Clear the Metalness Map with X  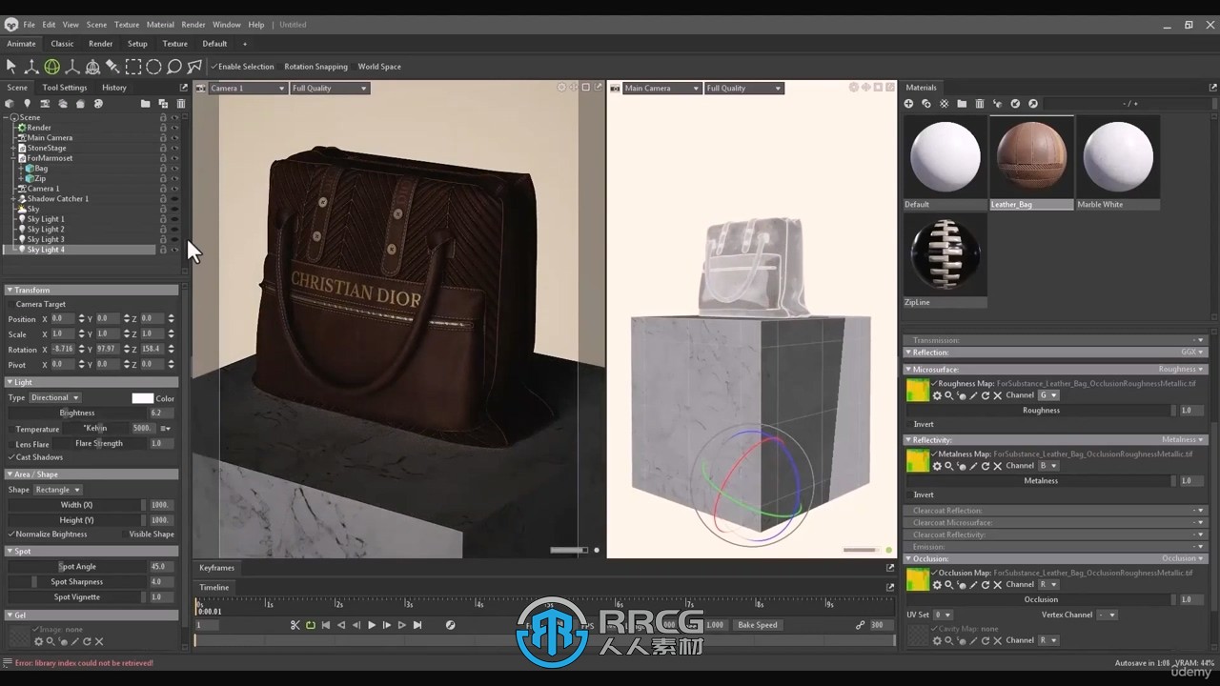(997, 466)
